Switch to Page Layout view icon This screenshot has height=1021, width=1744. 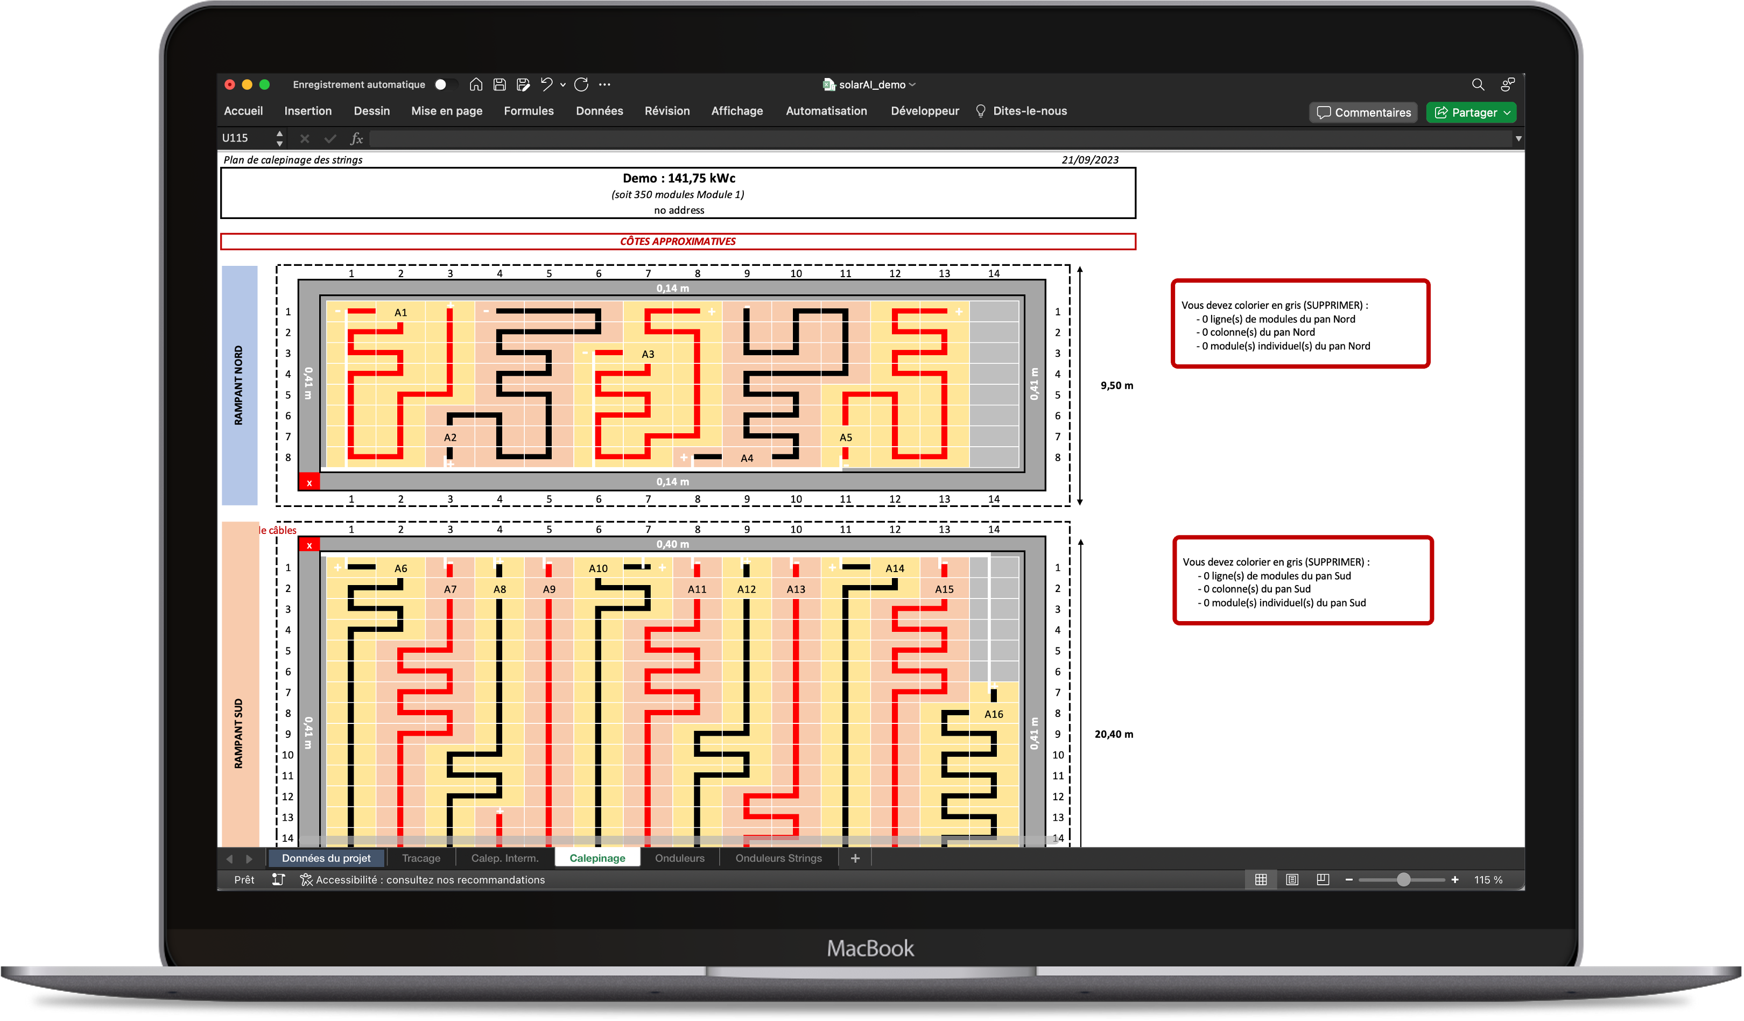tap(1292, 880)
